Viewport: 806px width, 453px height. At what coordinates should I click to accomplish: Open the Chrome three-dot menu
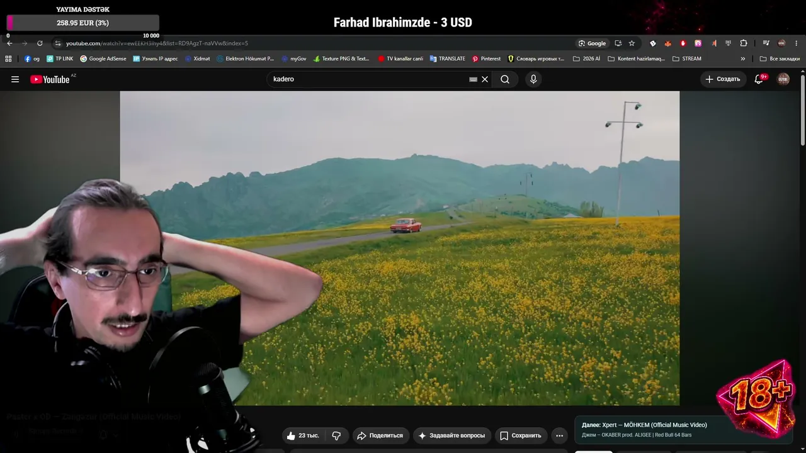click(797, 43)
